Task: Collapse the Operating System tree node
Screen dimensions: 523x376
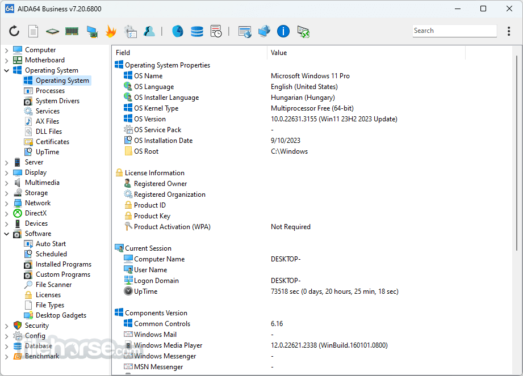Action: coord(7,70)
